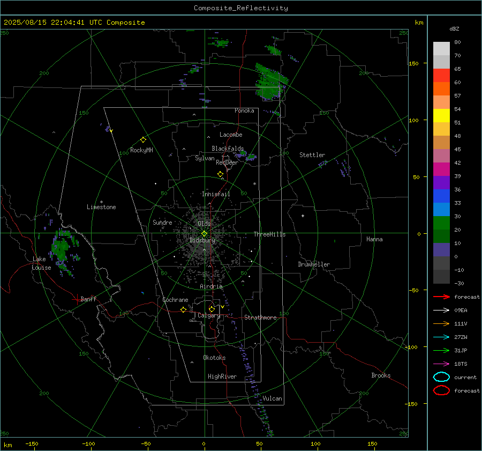This screenshot has width=482, height=451.
Task: Click the magenta 42 dBZ color swatch
Action: [441, 169]
